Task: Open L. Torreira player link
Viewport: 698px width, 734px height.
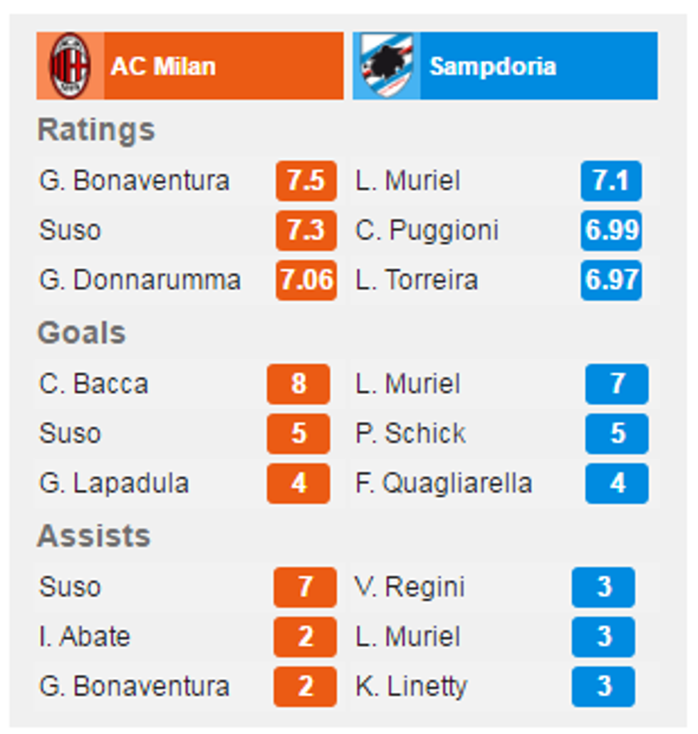Action: point(417,280)
